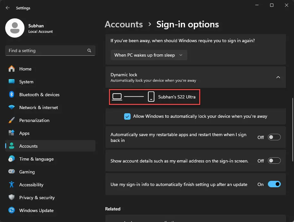Click the Gaming controller icon
Image resolution: width=294 pixels, height=222 pixels.
[12, 171]
